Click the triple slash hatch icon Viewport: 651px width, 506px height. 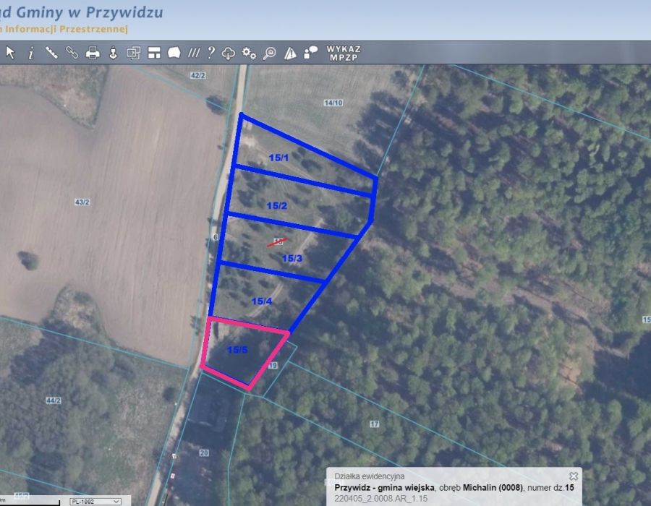click(x=193, y=52)
